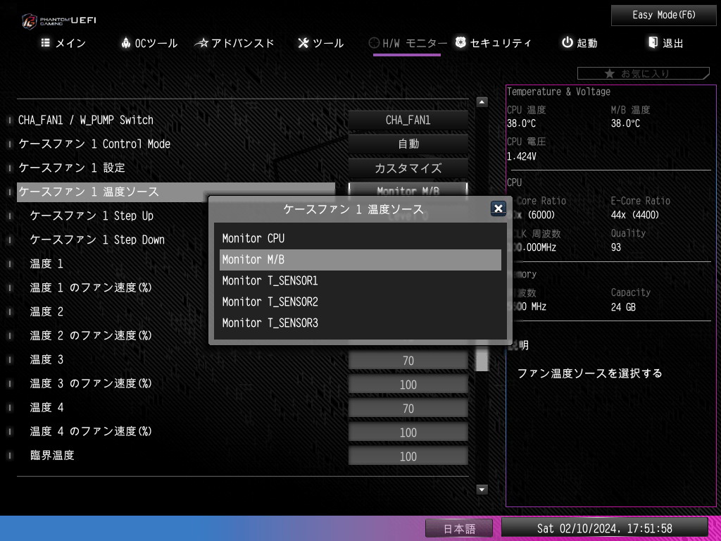The width and height of the screenshot is (721, 541).
Task: Click the OCツール rocket icon
Action: coord(125,43)
